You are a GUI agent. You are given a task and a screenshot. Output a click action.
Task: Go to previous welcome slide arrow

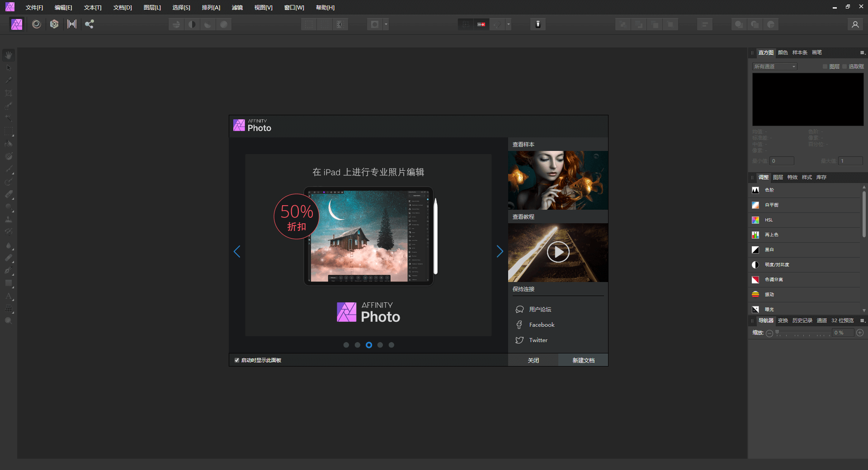click(x=237, y=251)
